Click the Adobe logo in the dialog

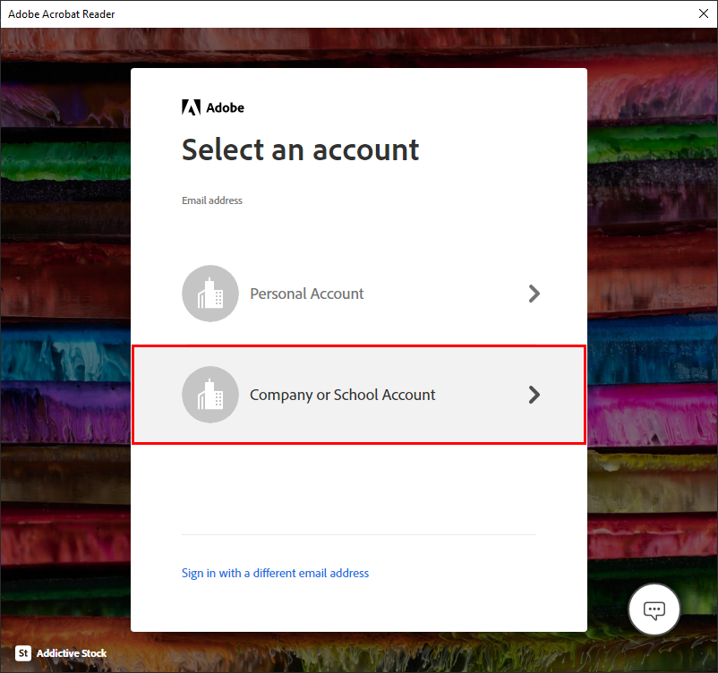(213, 107)
